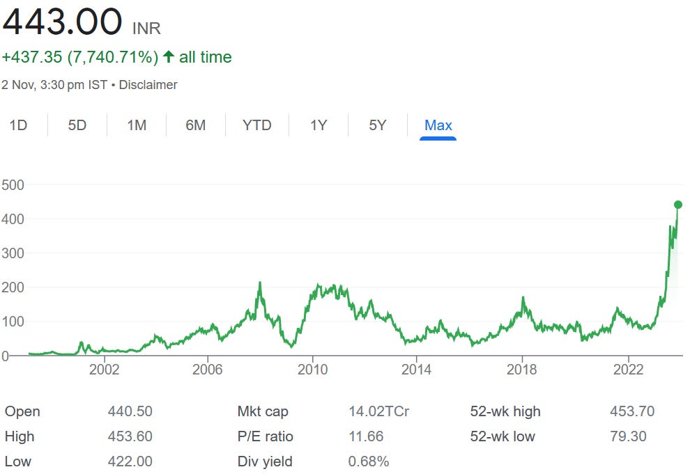Viewport: 690px width, 474px height.
Task: Click the 443.00 price value
Action: click(x=62, y=22)
